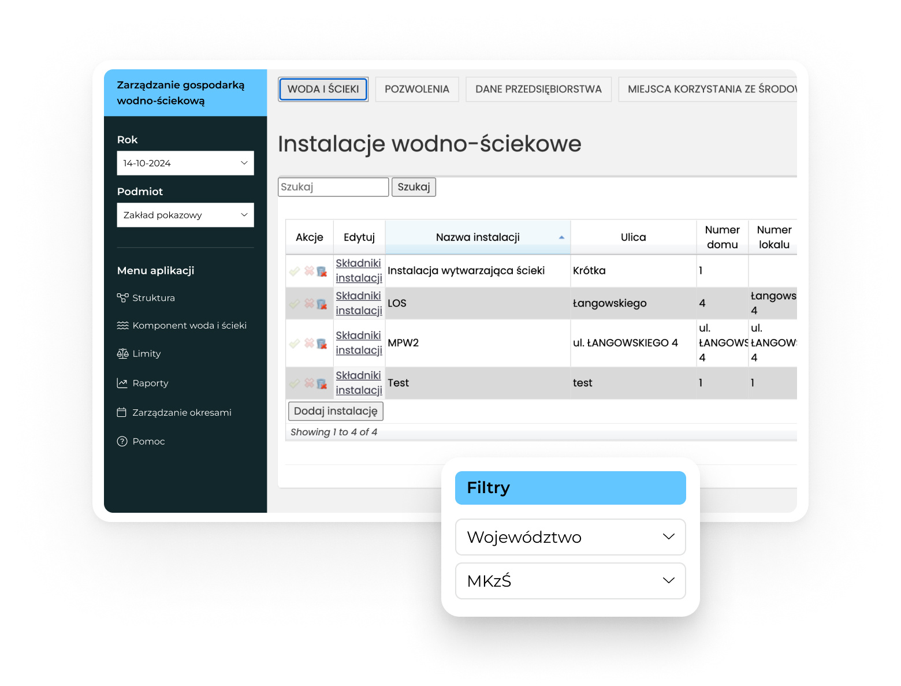Switch to the POZWOLENIA tab
This screenshot has width=901, height=686.
point(416,90)
